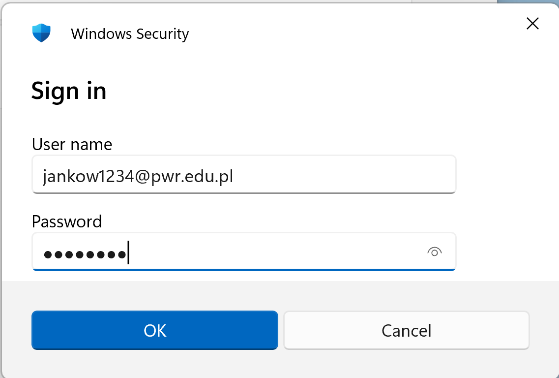Click the User name label
This screenshot has width=559, height=378.
click(72, 144)
